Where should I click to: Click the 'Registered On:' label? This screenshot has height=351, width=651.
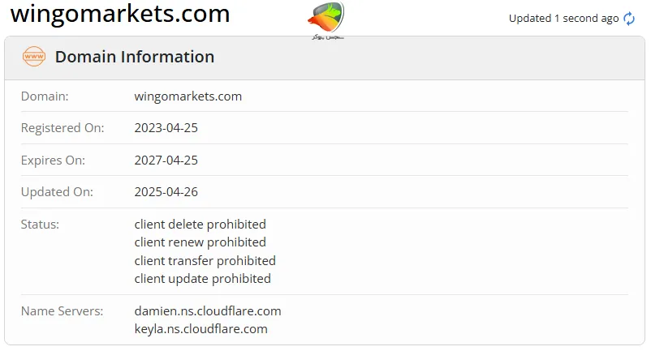point(62,128)
